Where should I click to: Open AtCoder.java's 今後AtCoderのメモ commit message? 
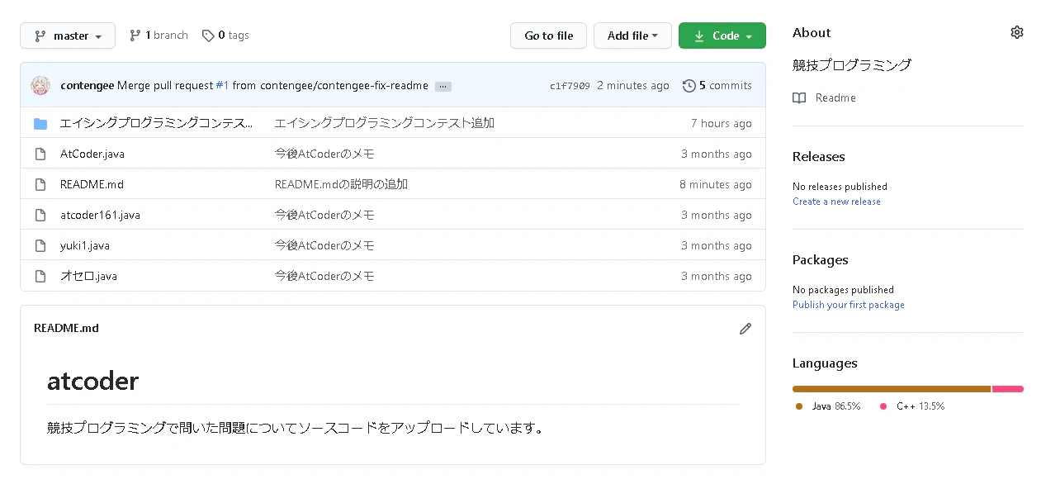324,154
